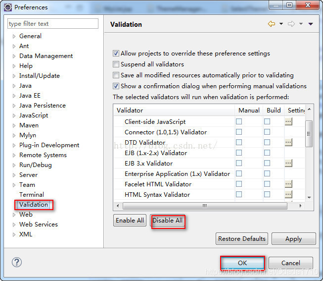Select Install/Update preferences category
The height and width of the screenshot is (281, 323).
[x=40, y=76]
